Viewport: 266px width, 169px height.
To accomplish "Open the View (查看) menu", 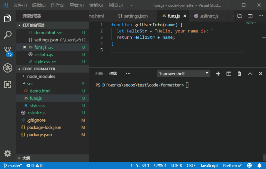I will tap(77, 5).
